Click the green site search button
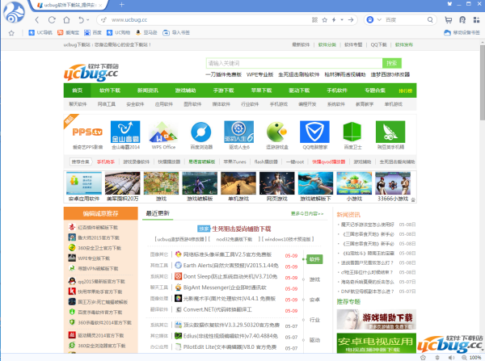 (391, 63)
